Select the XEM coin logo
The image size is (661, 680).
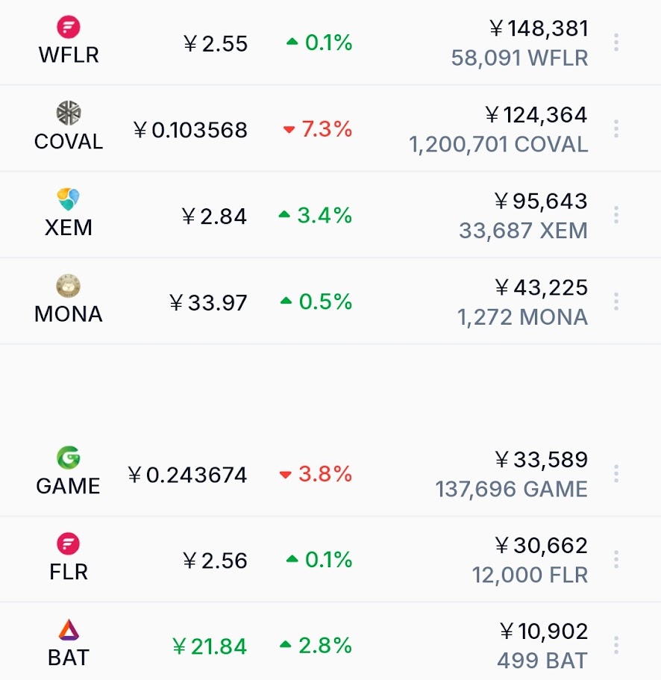pos(69,199)
